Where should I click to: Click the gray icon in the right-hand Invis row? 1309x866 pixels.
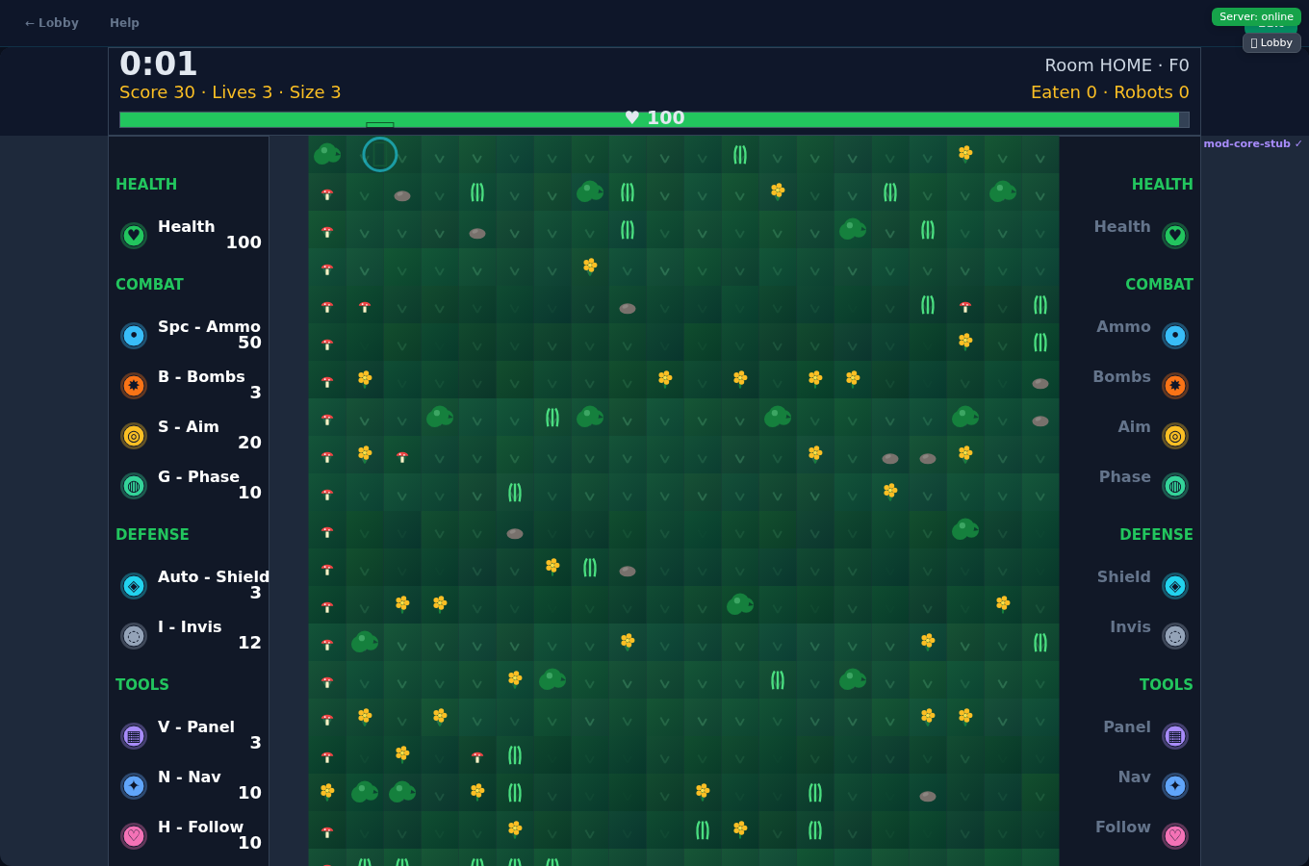point(1175,636)
